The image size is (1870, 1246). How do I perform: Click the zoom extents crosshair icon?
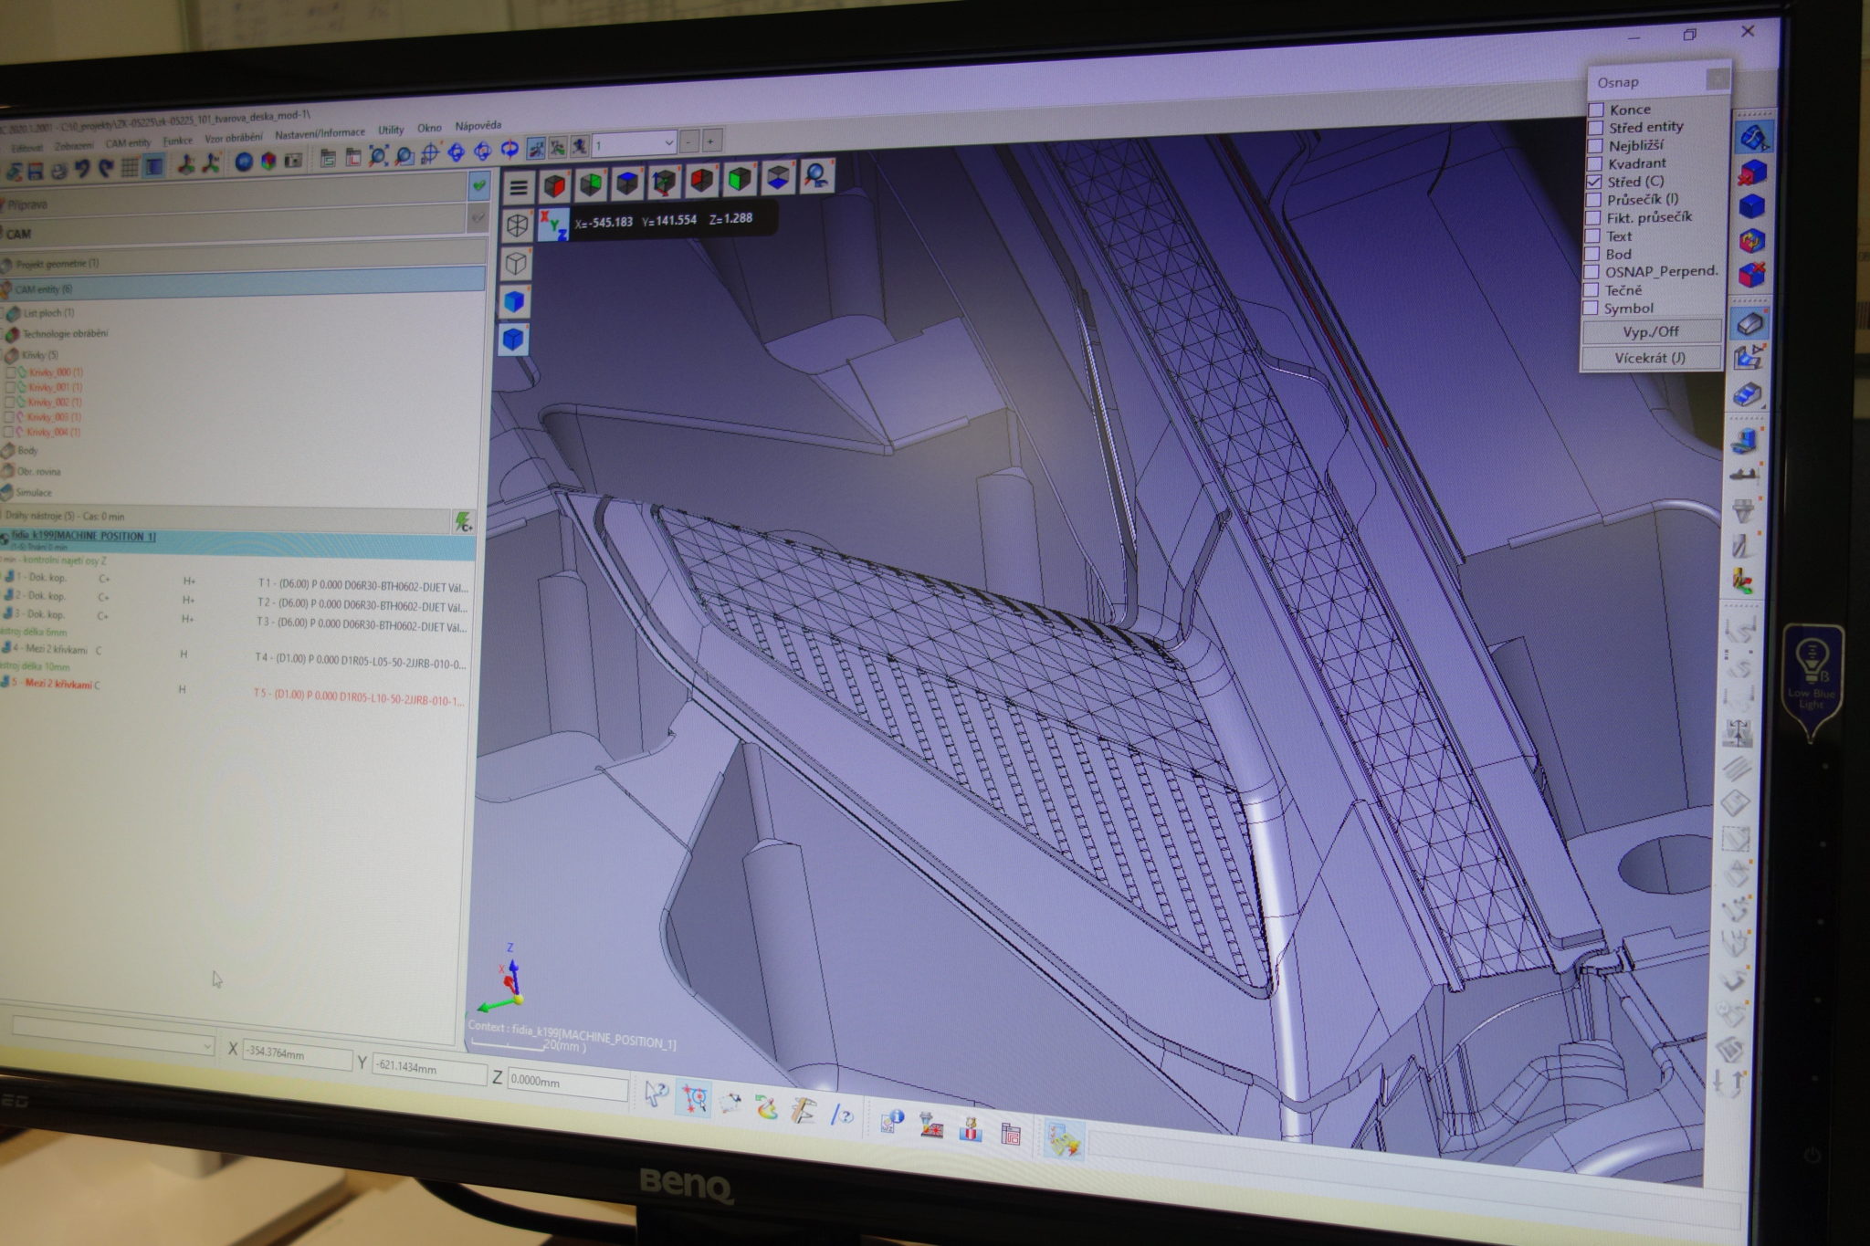(430, 154)
